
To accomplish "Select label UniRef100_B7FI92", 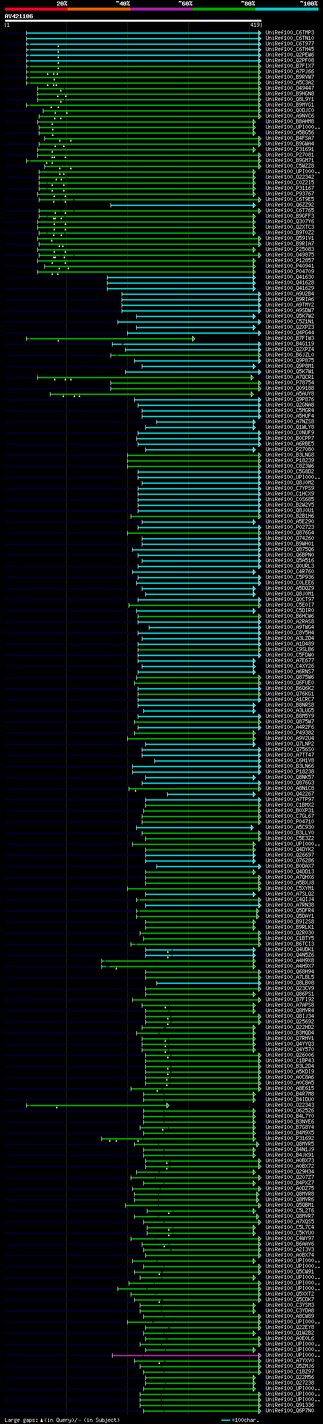I will [290, 1000].
